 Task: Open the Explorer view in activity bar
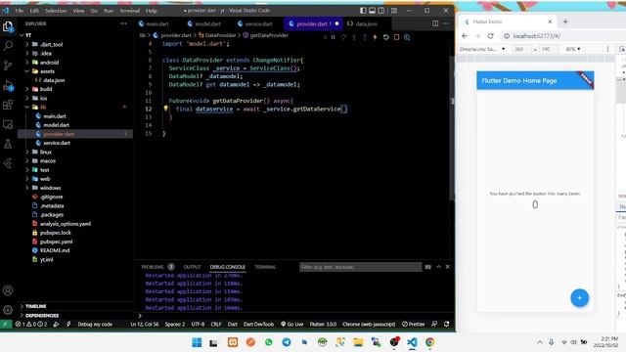click(8, 26)
